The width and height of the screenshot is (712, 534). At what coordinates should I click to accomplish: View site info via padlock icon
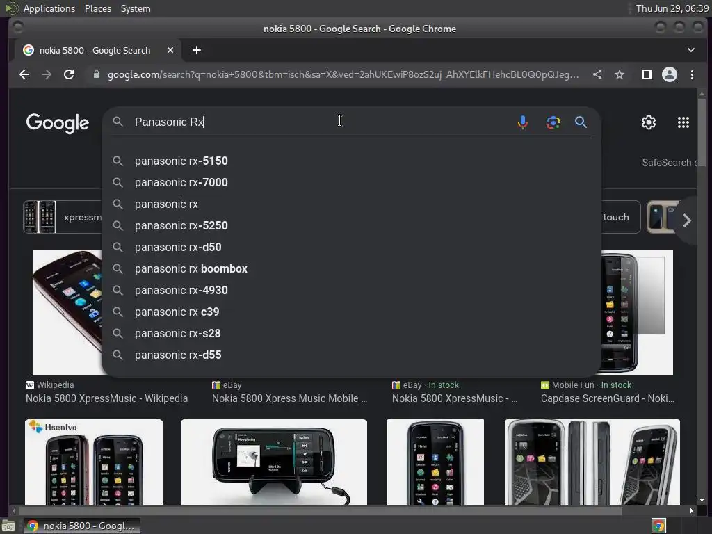96,74
